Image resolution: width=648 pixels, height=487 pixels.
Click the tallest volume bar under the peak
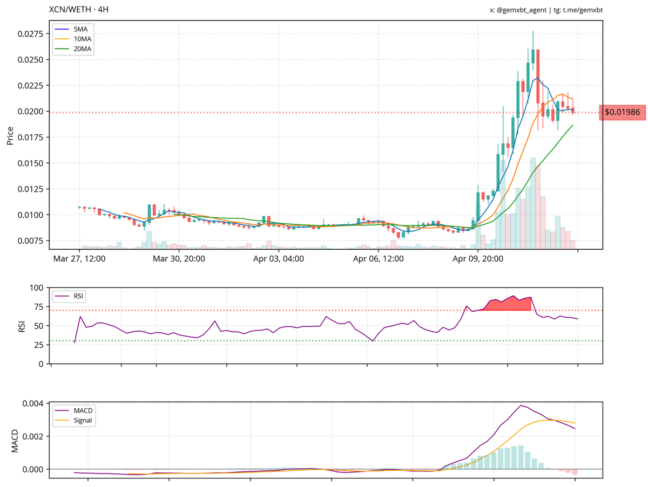pyautogui.click(x=533, y=203)
